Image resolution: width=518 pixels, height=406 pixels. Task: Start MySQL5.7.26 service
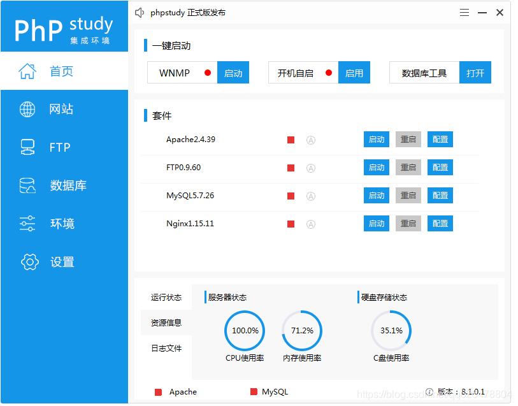point(377,196)
